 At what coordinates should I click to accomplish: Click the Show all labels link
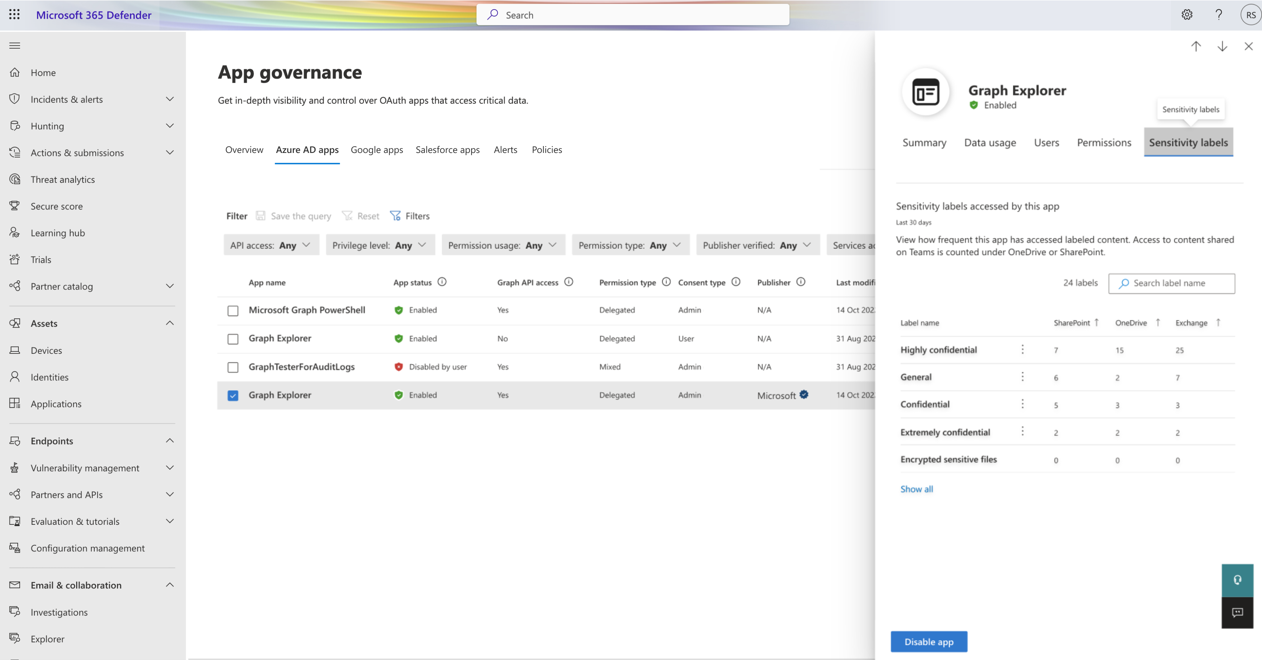(917, 488)
